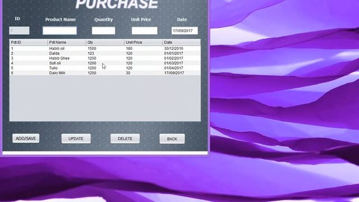Screen dimensions: 359x202
Task: Select the Dalda product row
Action: click(x=105, y=53)
